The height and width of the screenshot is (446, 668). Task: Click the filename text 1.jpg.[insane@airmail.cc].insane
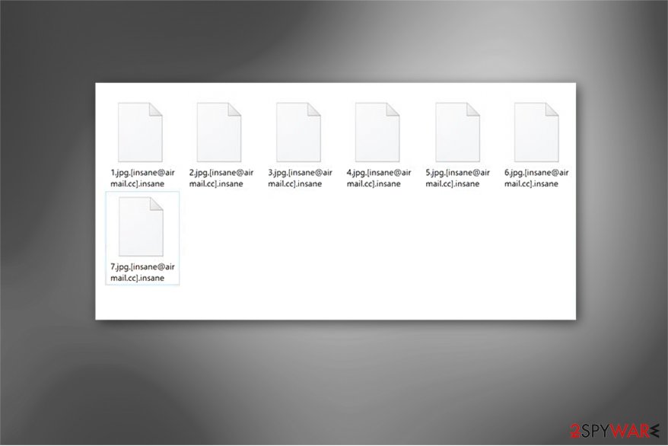click(x=142, y=178)
